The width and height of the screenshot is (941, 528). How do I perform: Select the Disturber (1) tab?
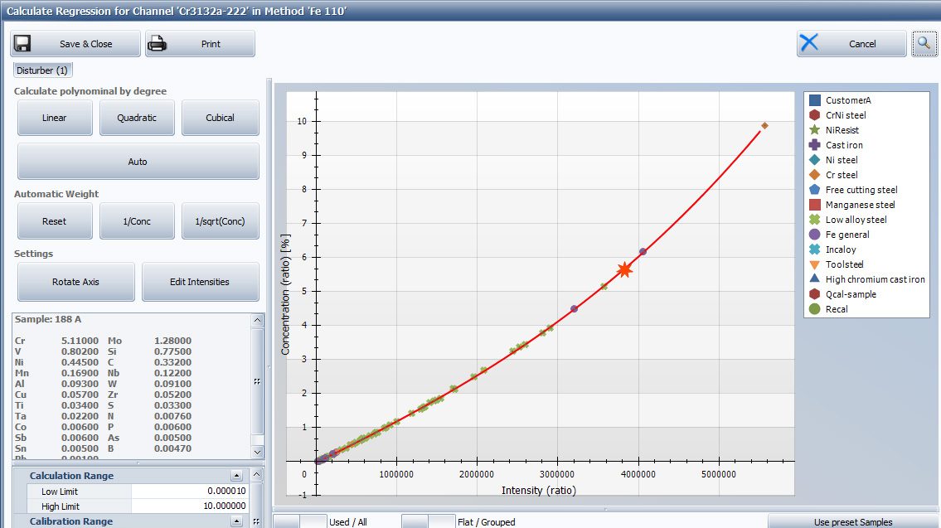(x=41, y=70)
